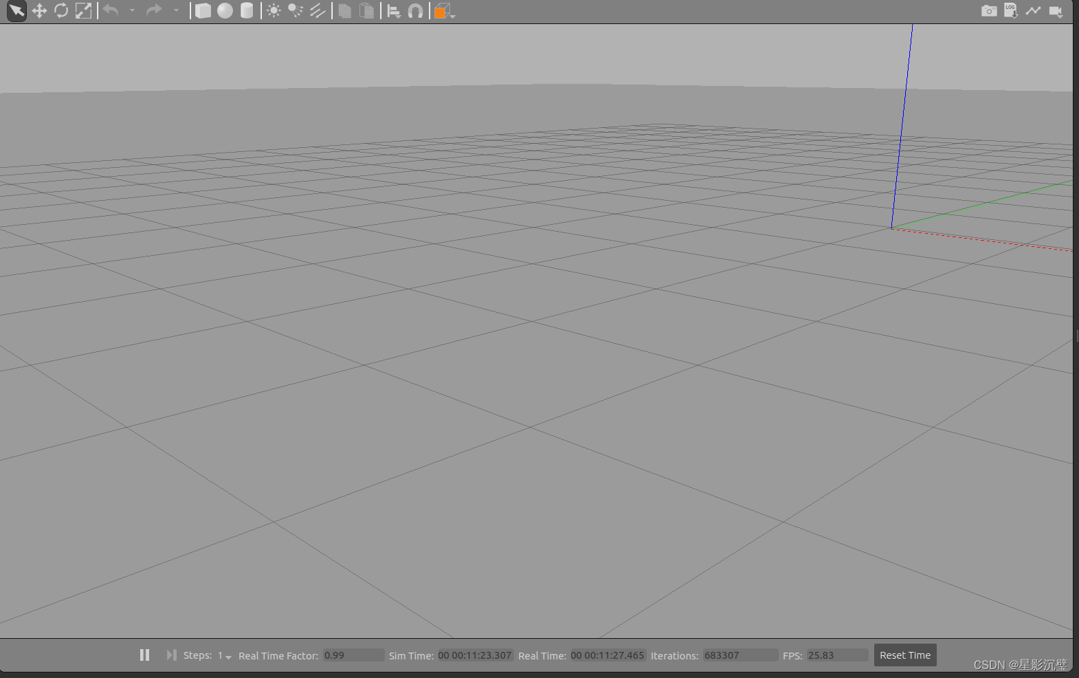Image resolution: width=1079 pixels, height=678 pixels.
Task: Select the Scale mode tool
Action: [x=83, y=11]
